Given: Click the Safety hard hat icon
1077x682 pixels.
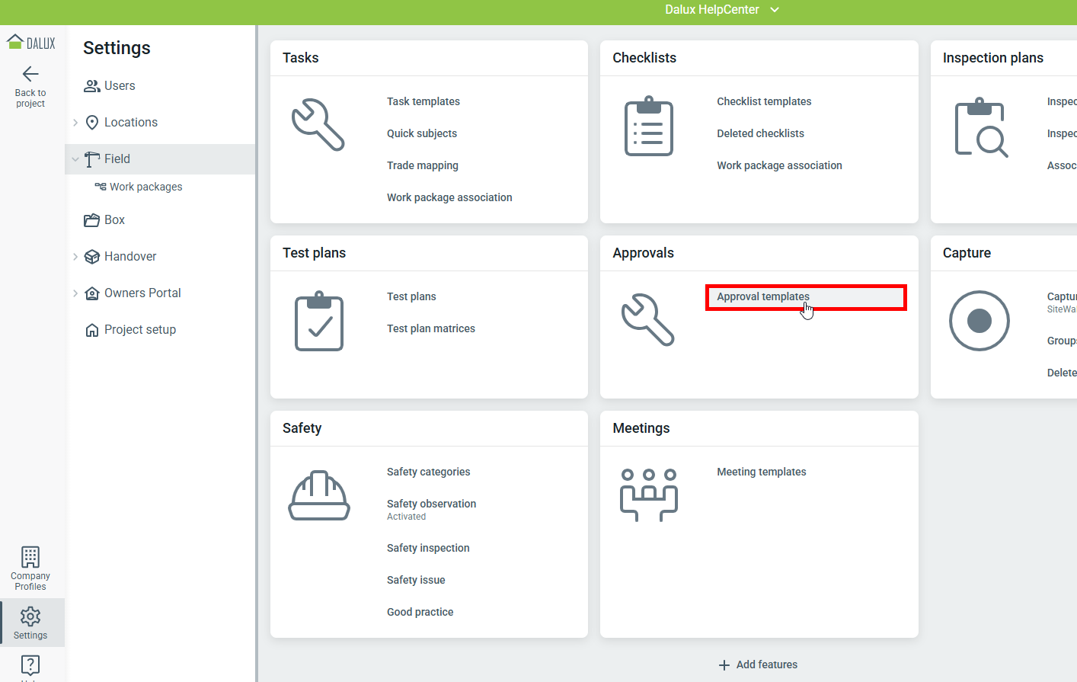Looking at the screenshot, I should [x=319, y=496].
